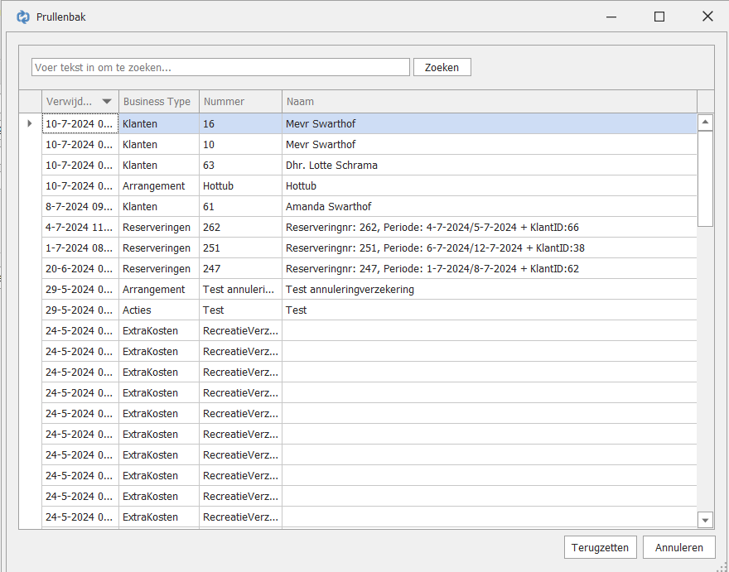729x572 pixels.
Task: Select row with Reserveringnr: 262
Action: point(369,227)
